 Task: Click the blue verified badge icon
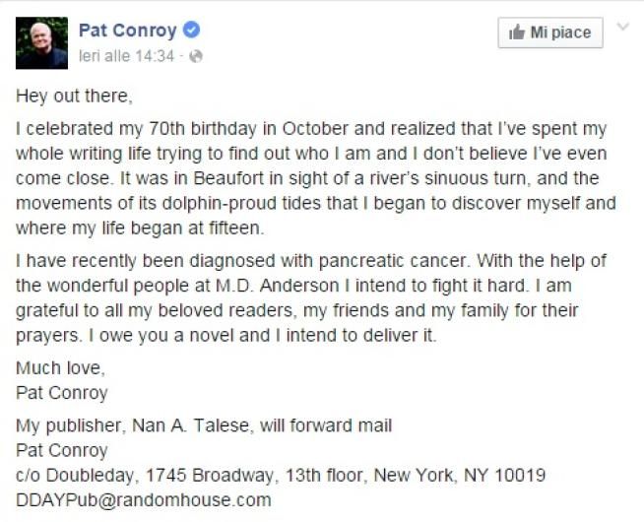pyautogui.click(x=191, y=30)
